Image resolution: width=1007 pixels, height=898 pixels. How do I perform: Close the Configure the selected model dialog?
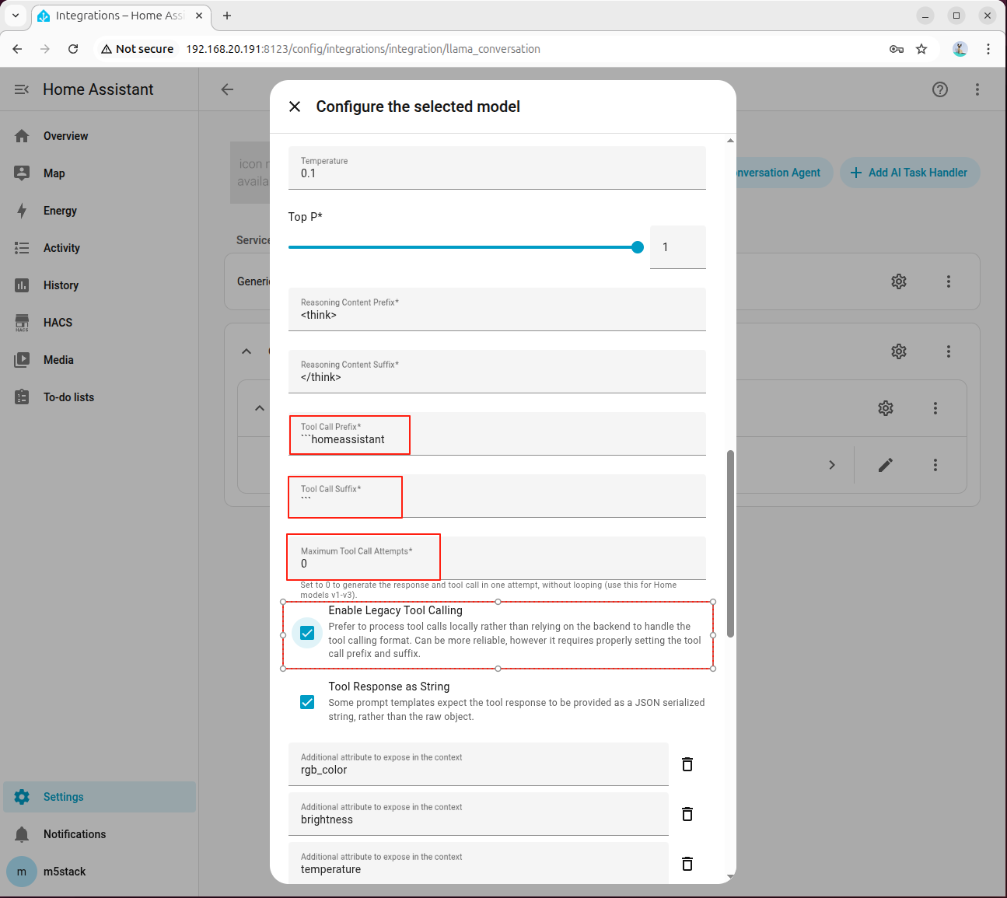pos(295,107)
